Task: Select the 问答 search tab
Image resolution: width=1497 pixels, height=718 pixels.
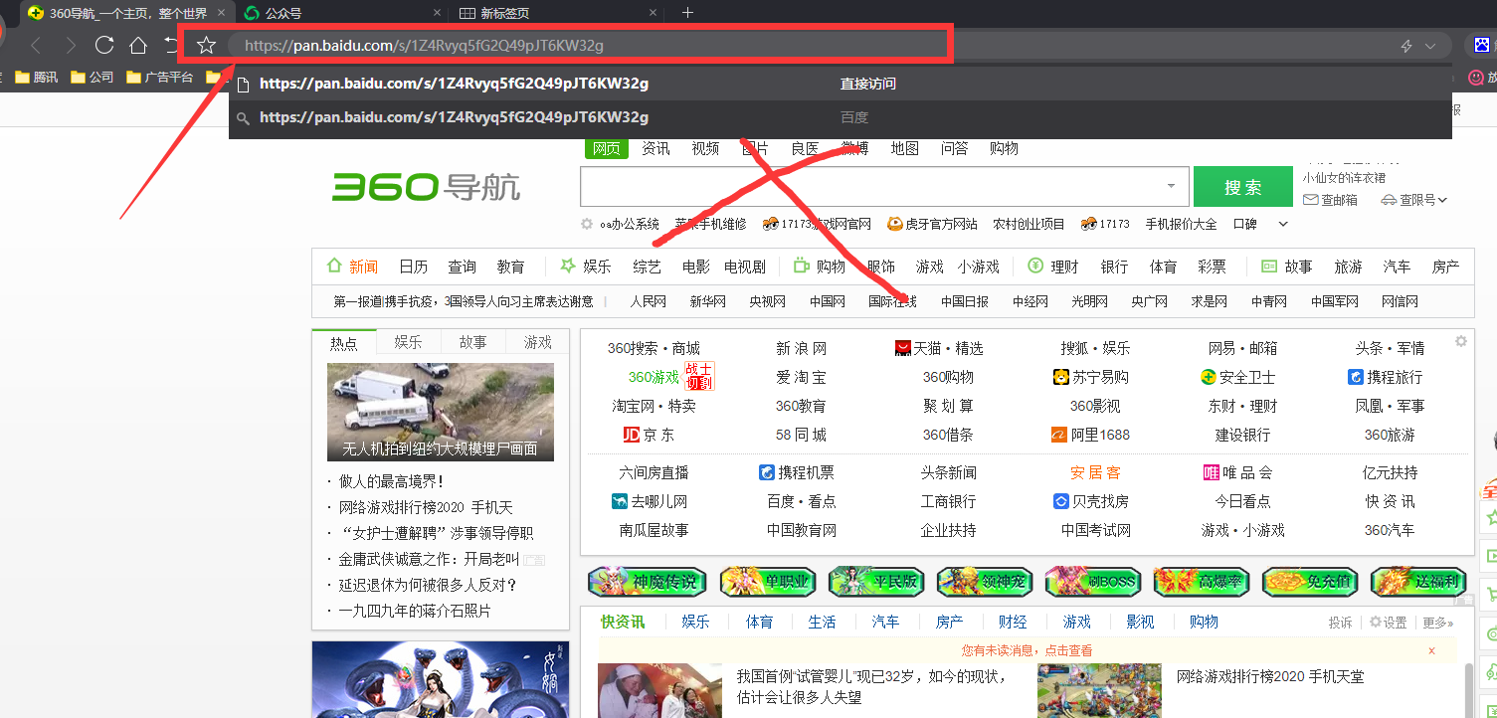Action: pyautogui.click(x=954, y=148)
